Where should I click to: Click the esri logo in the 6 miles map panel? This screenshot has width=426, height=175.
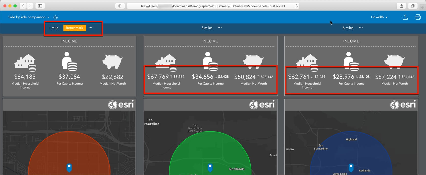[x=403, y=105]
